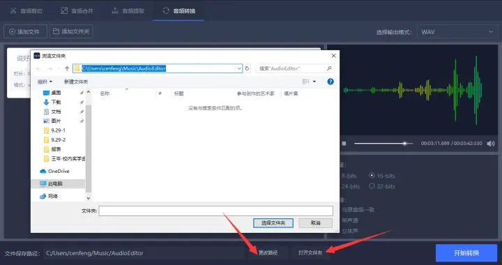Click 新建文件夹 in dialog toolbar
This screenshot has width=502, height=265.
(76, 82)
